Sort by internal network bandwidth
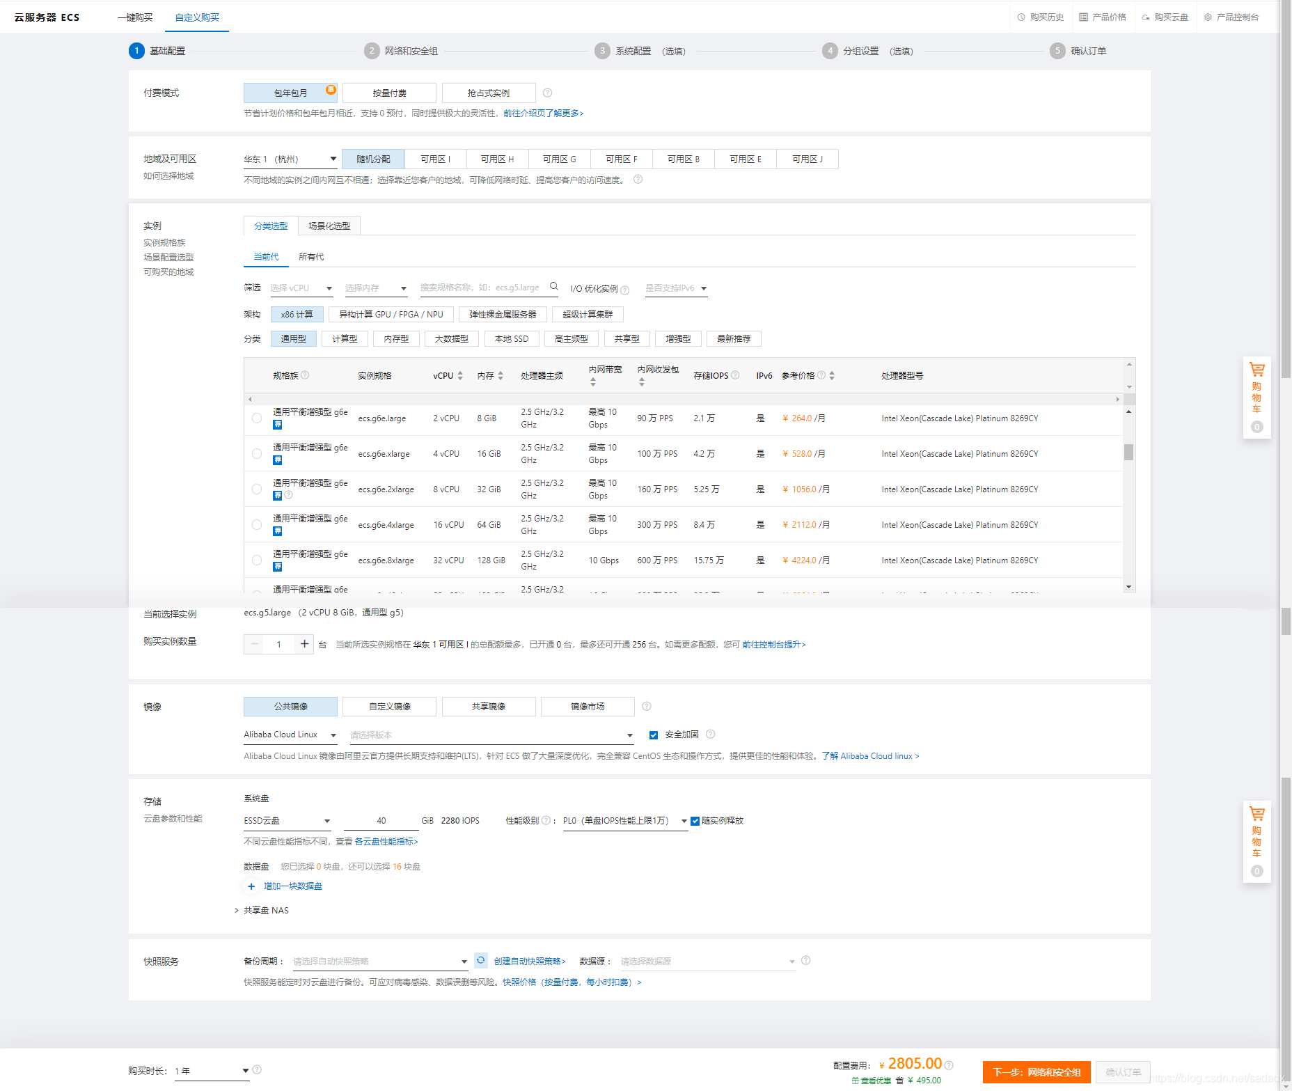 tap(593, 382)
